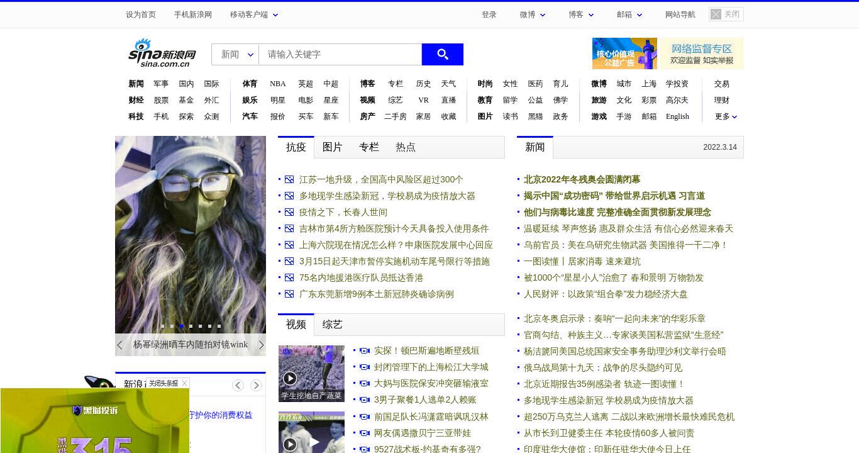Click image icon beside 疫情之下，长春人世间

click(x=289, y=212)
